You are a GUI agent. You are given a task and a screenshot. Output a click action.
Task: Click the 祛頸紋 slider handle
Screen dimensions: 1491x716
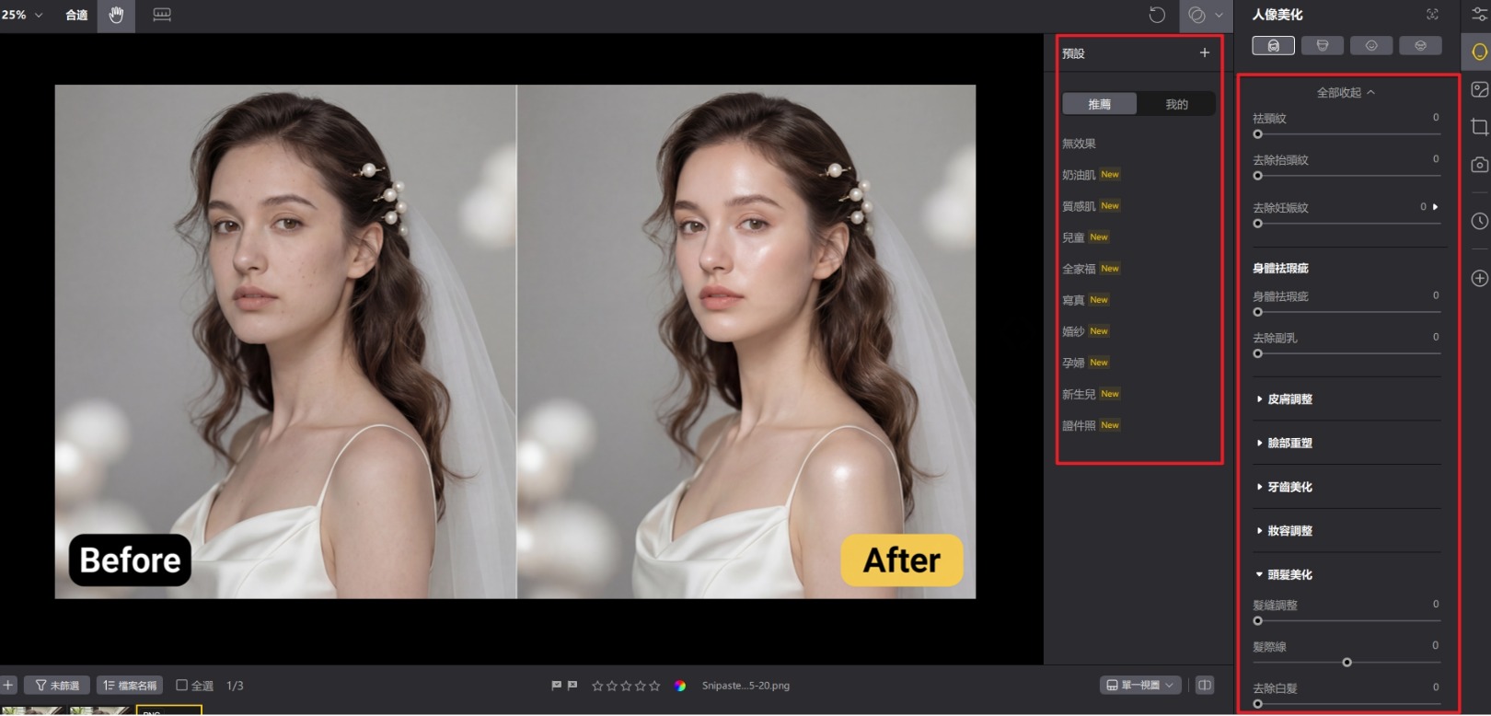pyautogui.click(x=1257, y=134)
